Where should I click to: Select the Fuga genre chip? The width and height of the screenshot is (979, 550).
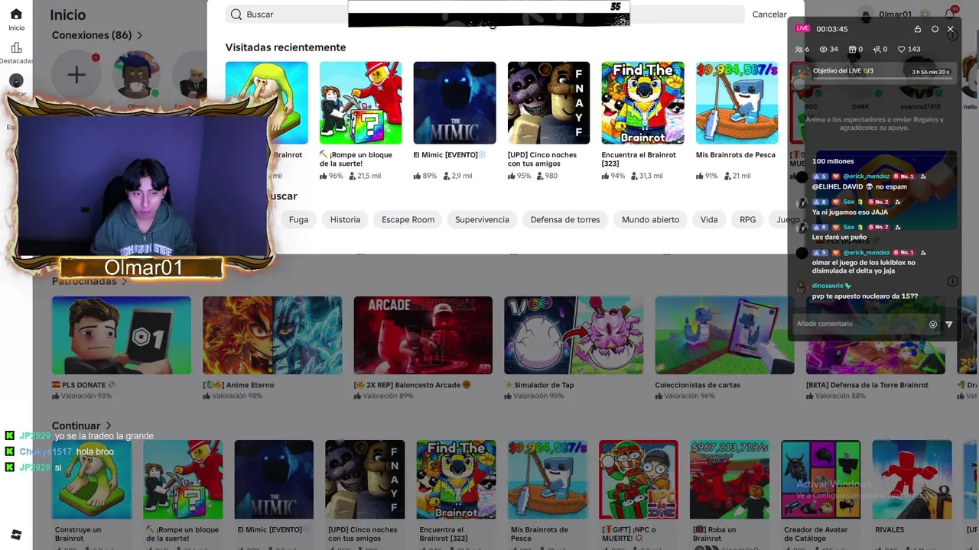point(298,219)
